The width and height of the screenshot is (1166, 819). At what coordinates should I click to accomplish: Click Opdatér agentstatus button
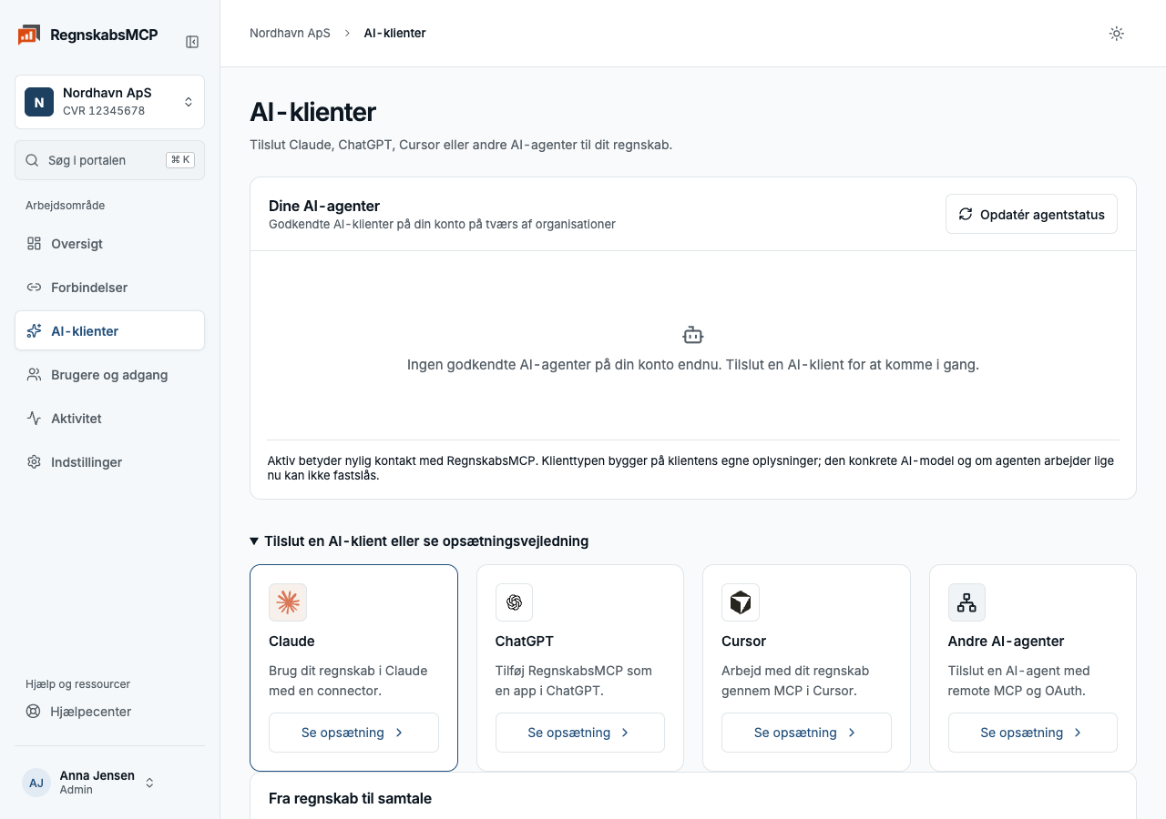coord(1031,215)
